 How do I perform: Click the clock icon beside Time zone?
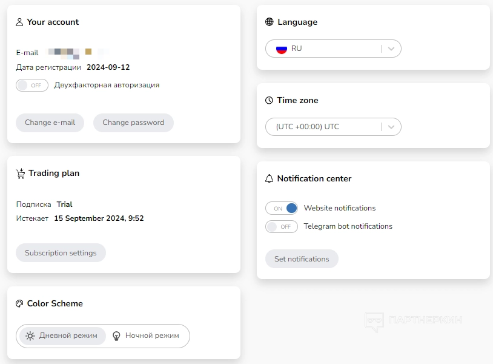pos(270,101)
